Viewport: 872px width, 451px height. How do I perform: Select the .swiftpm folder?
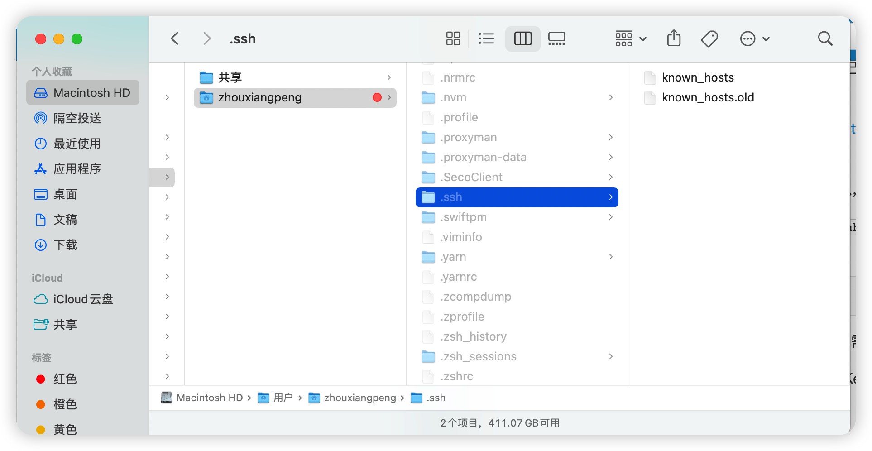(517, 217)
